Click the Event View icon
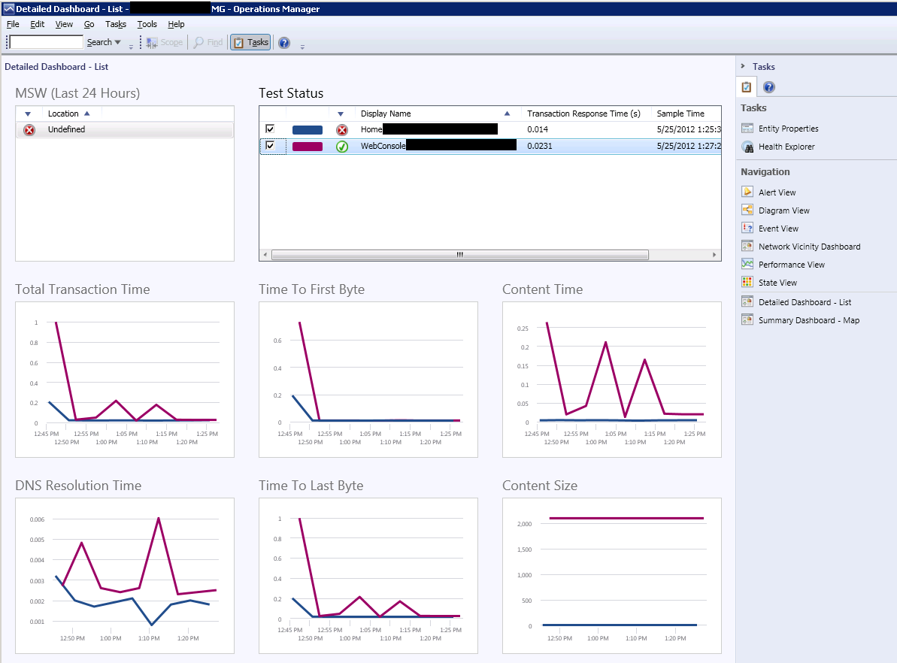Viewport: 897px width, 663px height. (747, 228)
